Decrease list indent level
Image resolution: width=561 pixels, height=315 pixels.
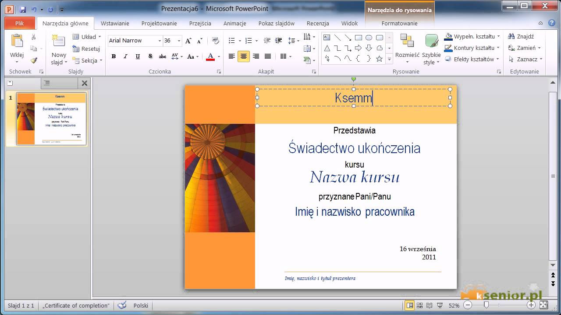click(266, 41)
